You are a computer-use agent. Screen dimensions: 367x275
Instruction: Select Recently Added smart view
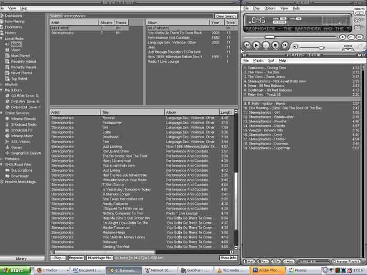(24, 61)
